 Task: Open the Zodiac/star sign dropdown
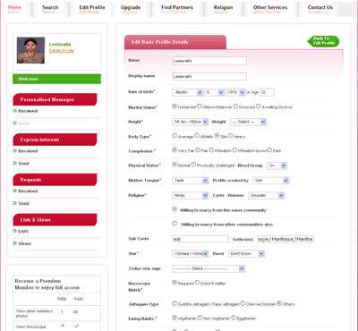pyautogui.click(x=209, y=268)
